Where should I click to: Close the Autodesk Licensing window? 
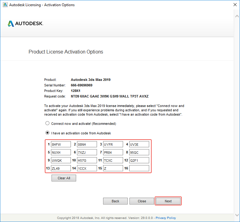point(235,5)
